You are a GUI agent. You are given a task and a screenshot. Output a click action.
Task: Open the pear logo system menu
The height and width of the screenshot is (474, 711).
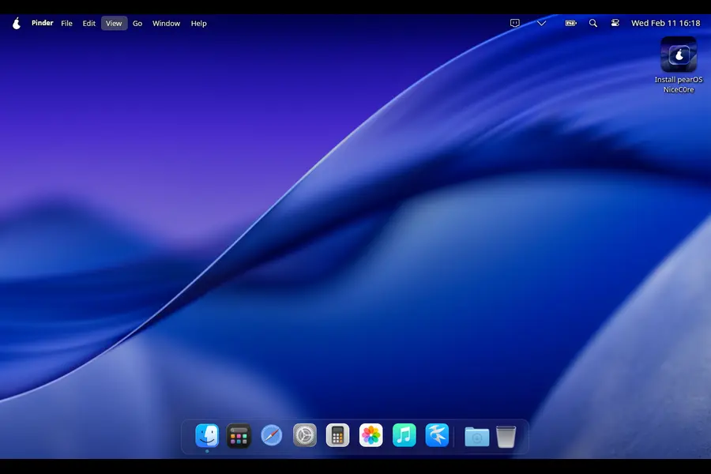pyautogui.click(x=17, y=24)
